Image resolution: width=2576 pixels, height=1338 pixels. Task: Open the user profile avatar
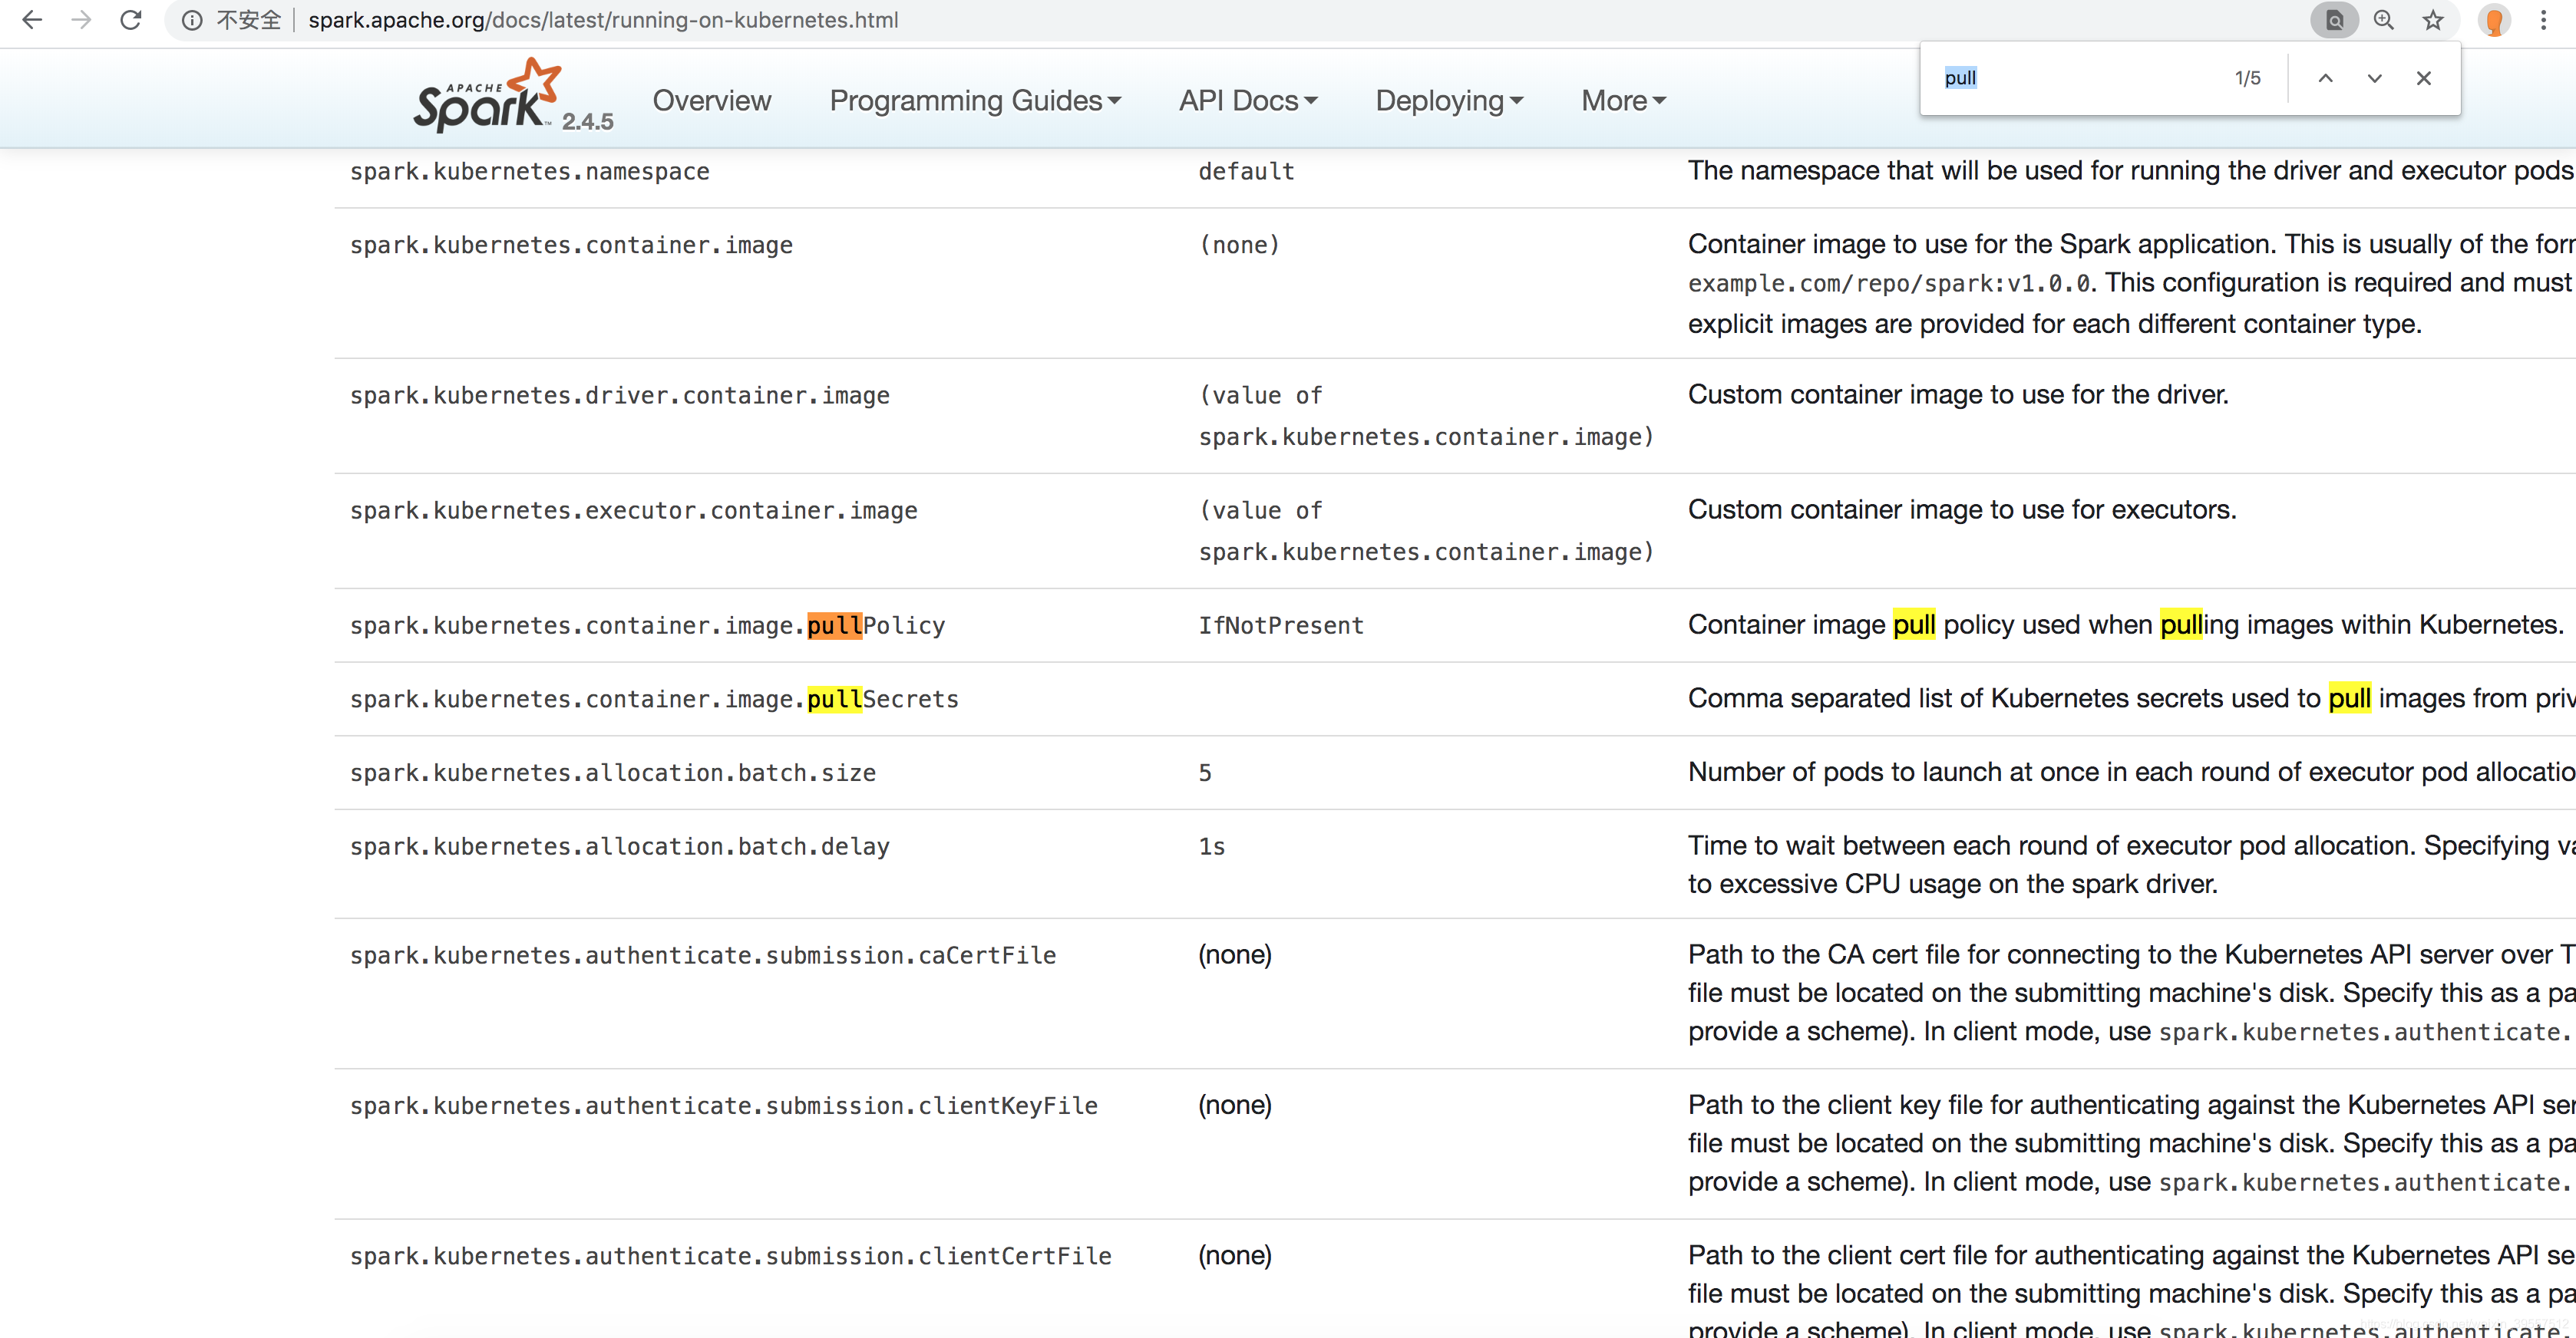(2494, 20)
